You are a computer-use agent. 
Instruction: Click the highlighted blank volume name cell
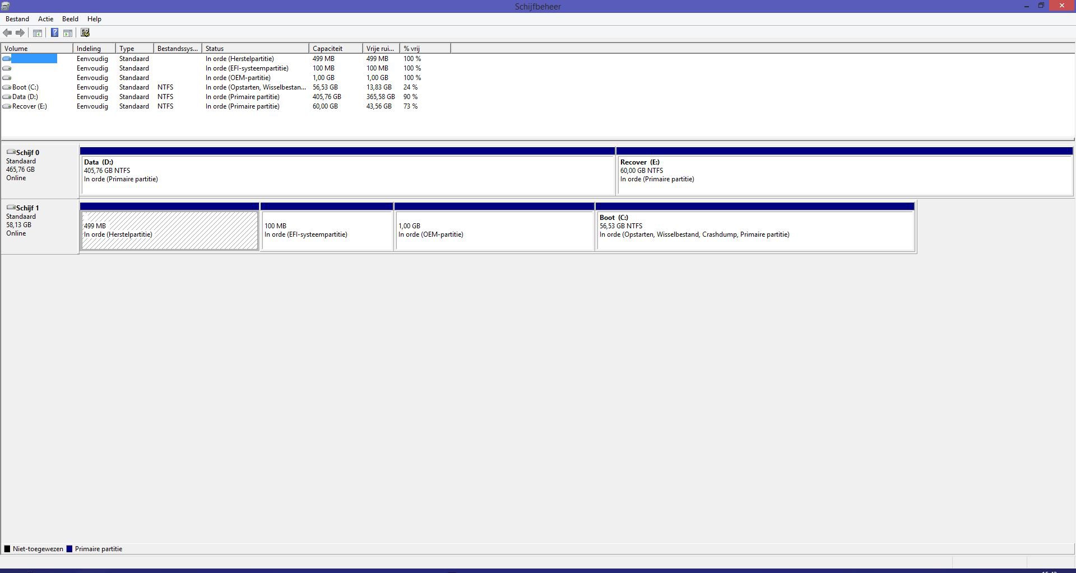coord(34,59)
